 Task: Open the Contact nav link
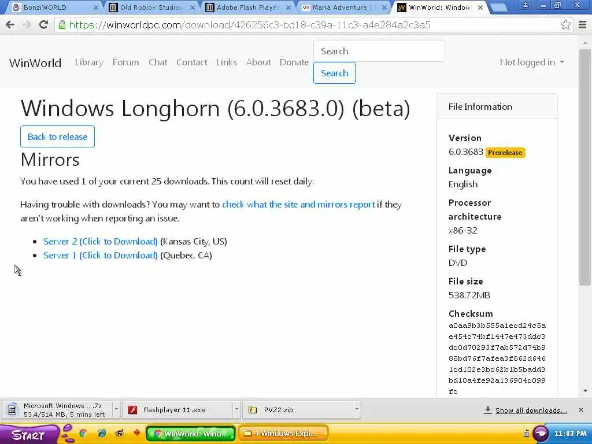pos(192,62)
